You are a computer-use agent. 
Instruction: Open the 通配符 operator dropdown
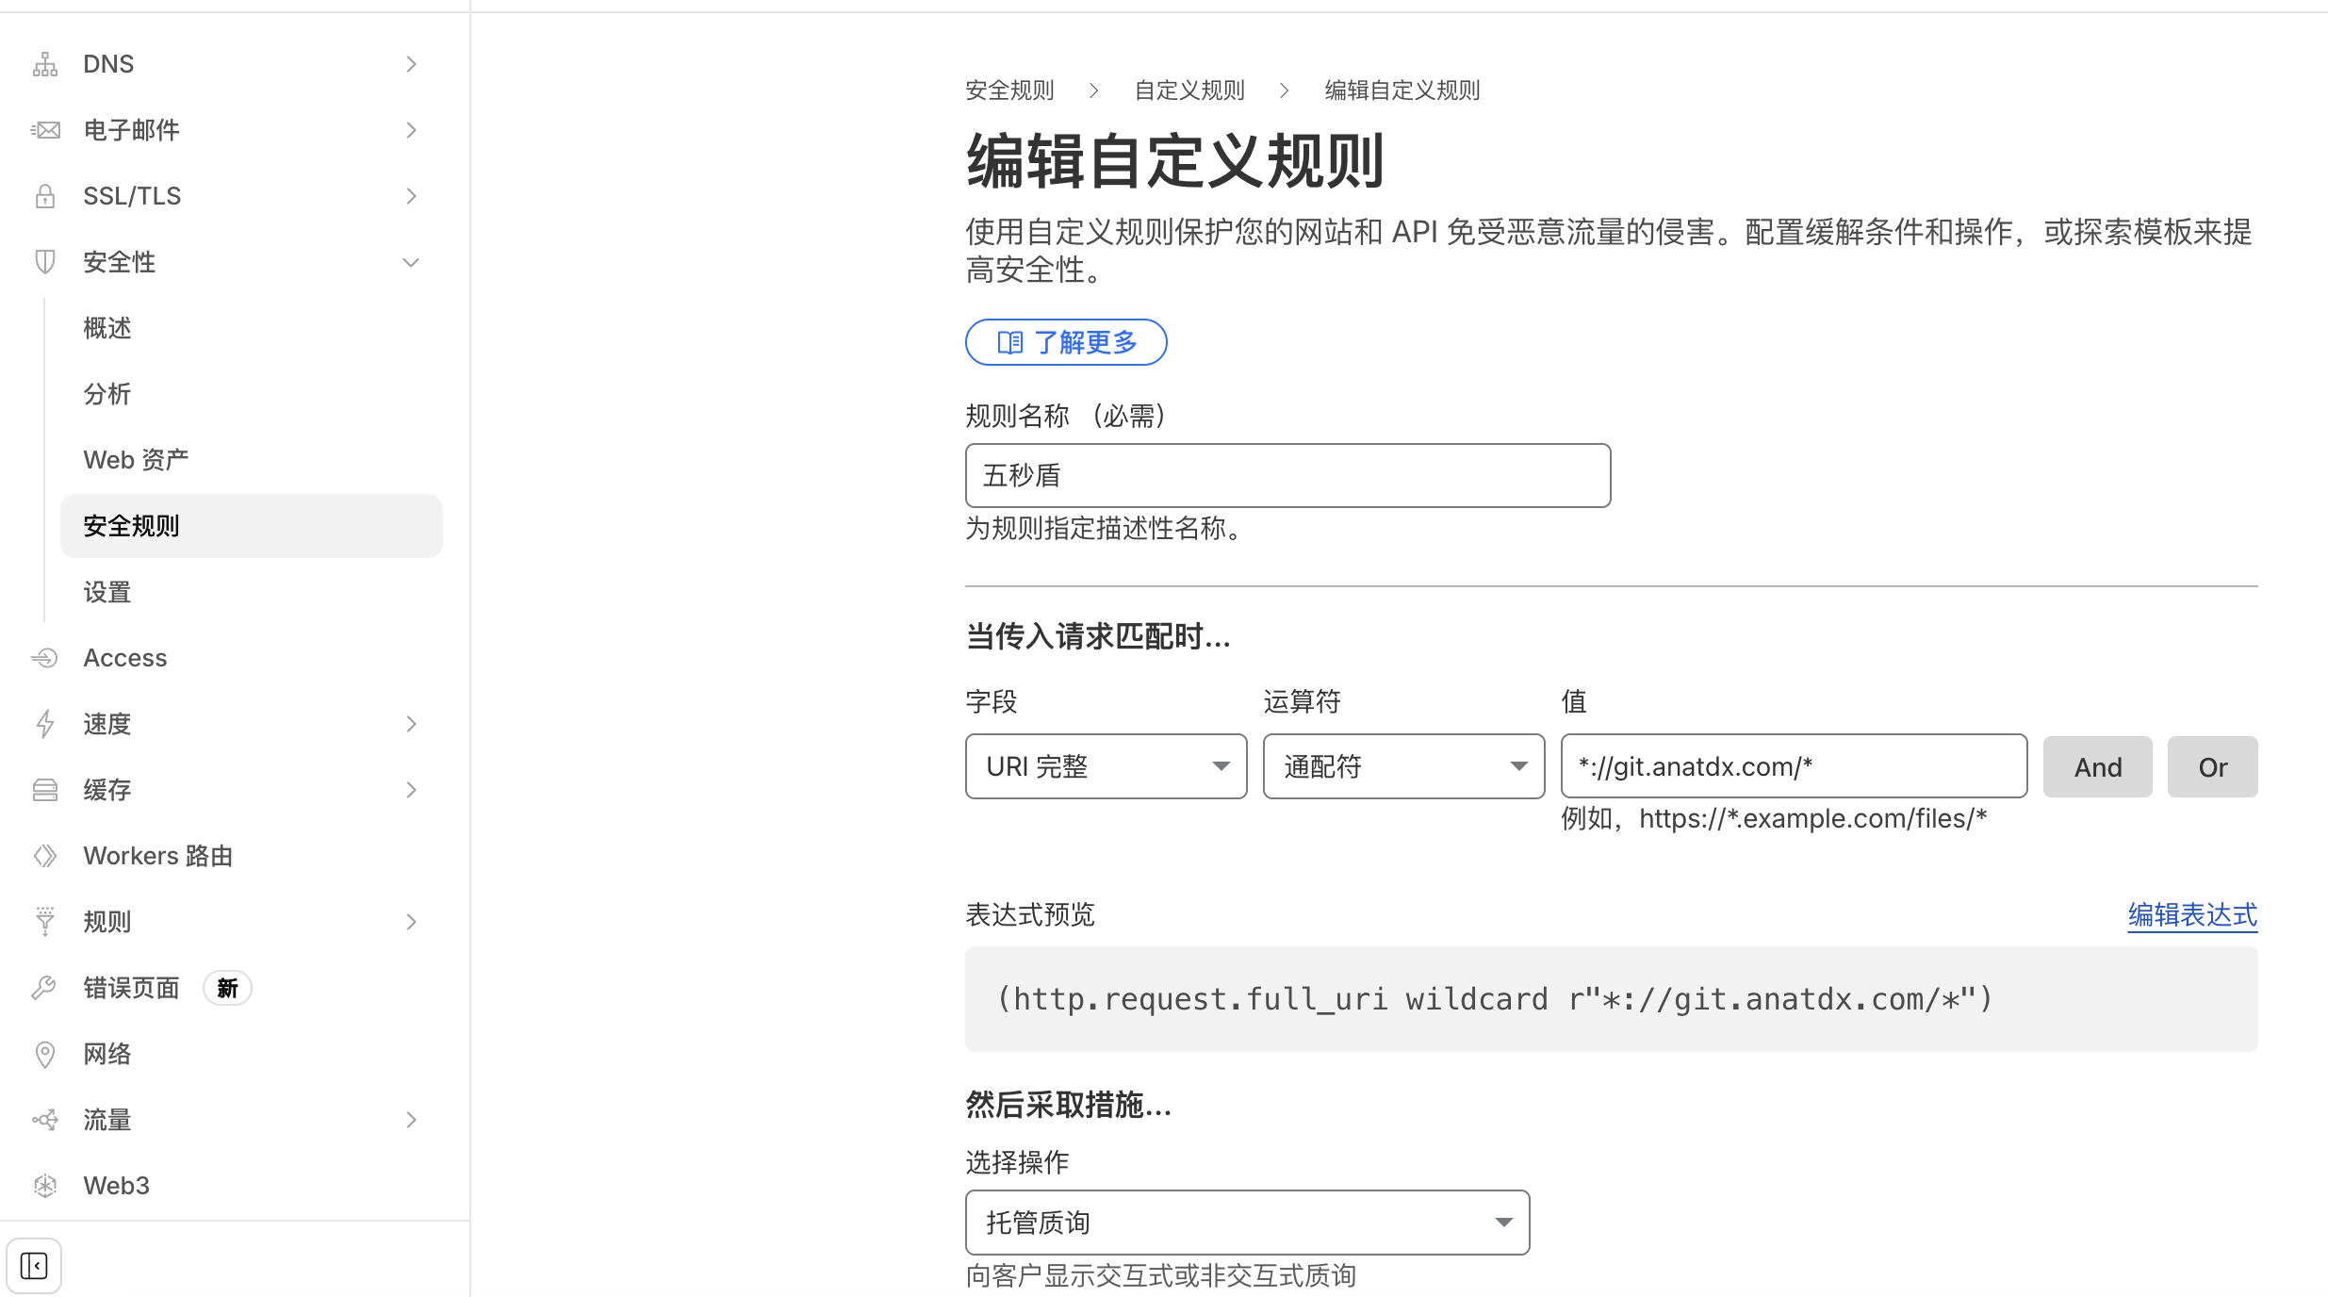(x=1403, y=766)
